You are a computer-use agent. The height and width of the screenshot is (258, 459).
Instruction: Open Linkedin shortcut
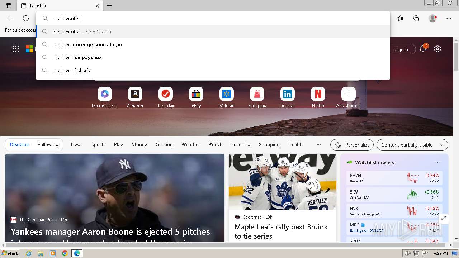click(x=288, y=97)
